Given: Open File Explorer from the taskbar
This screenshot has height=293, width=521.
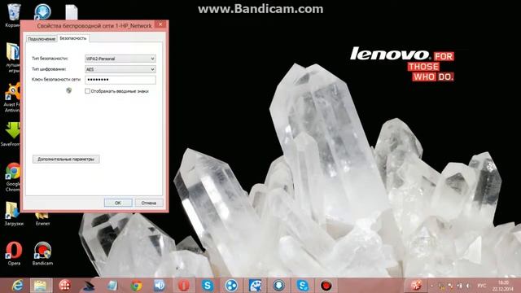Looking at the screenshot, I should coord(41,286).
